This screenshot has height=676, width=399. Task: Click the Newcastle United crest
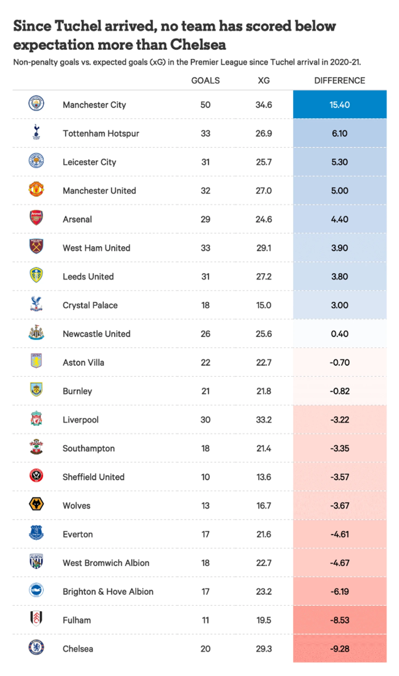(36, 332)
